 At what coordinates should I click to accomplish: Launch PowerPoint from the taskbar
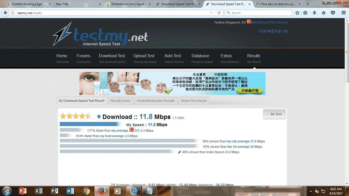22,191
